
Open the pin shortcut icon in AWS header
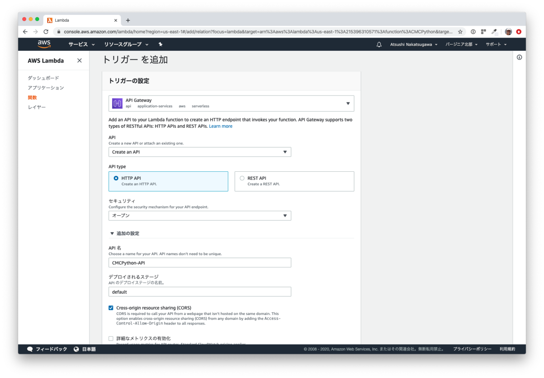[x=160, y=44]
